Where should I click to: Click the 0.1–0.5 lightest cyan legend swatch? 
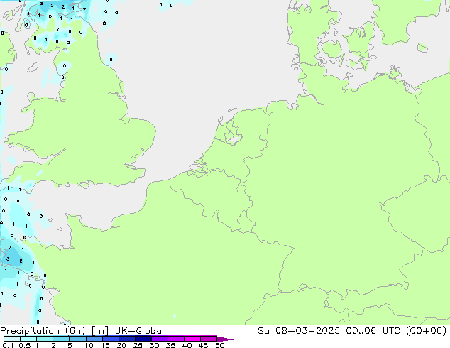coord(12,339)
